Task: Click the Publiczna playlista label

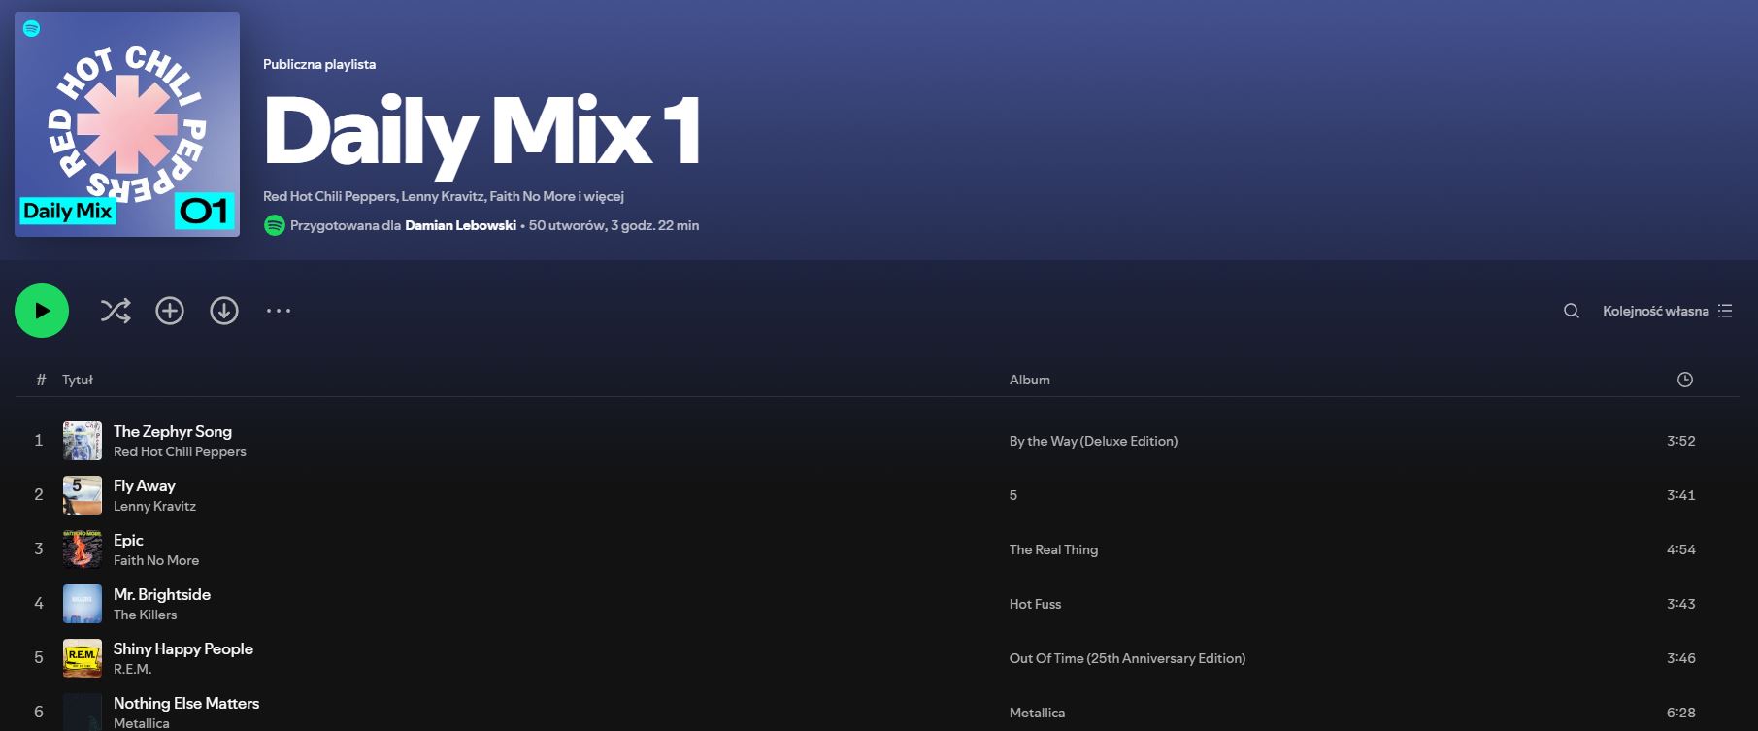Action: click(319, 64)
